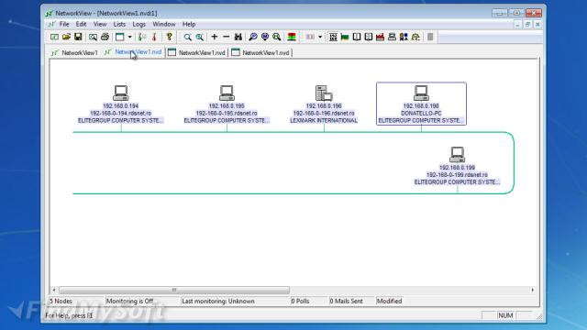Remove a node with the minus icon

tap(227, 37)
